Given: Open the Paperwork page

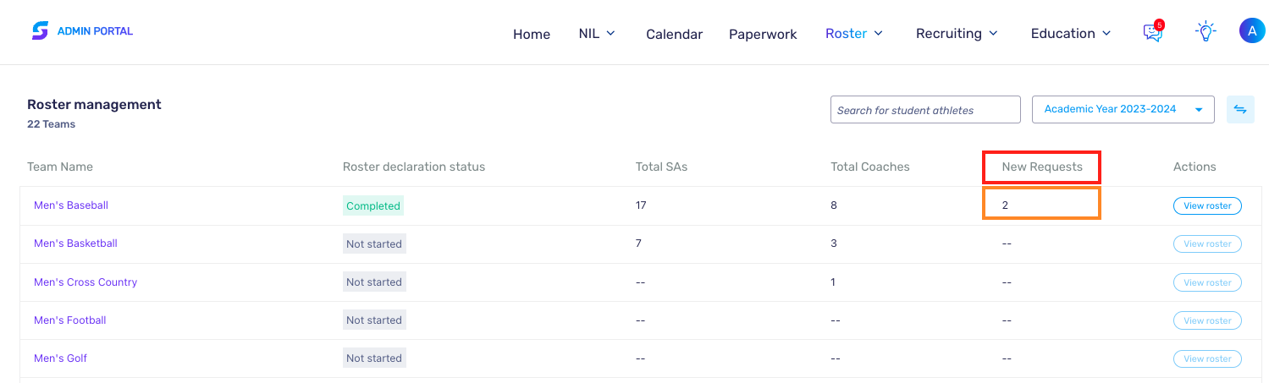Looking at the screenshot, I should pos(763,34).
